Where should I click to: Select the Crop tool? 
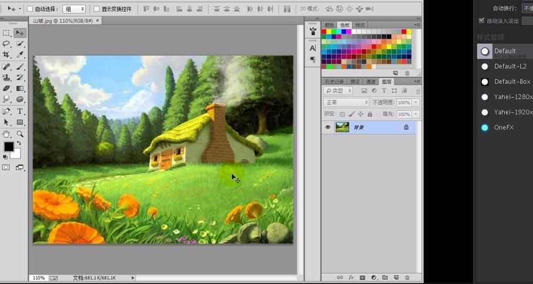pos(6,55)
